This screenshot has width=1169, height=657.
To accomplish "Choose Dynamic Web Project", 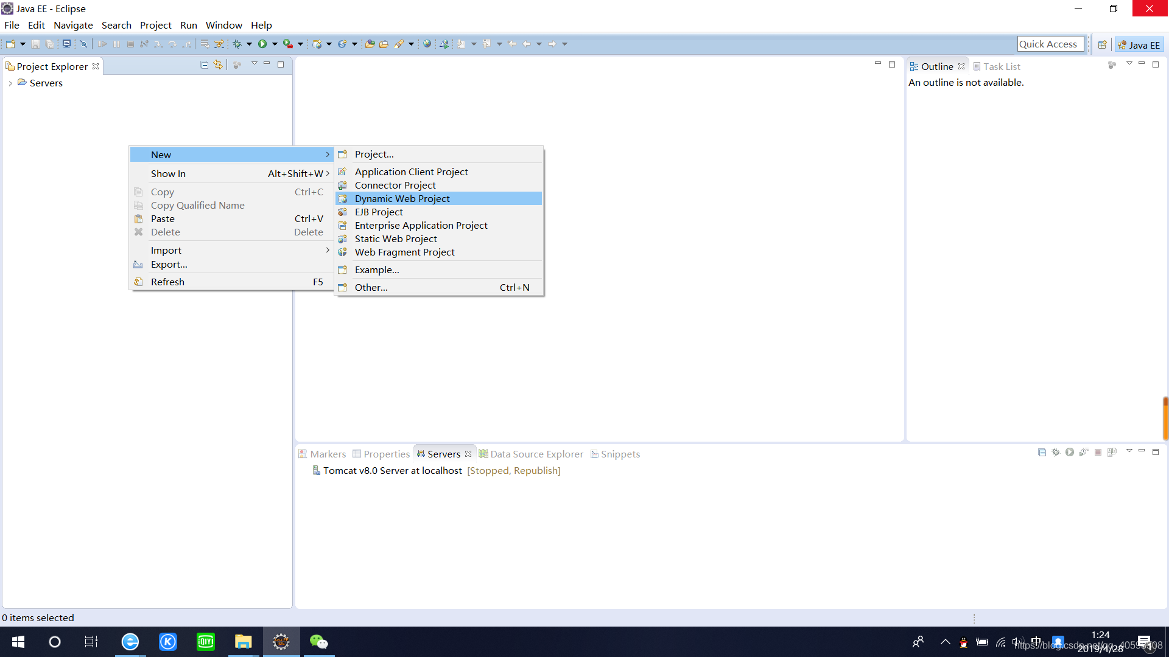I will [439, 198].
